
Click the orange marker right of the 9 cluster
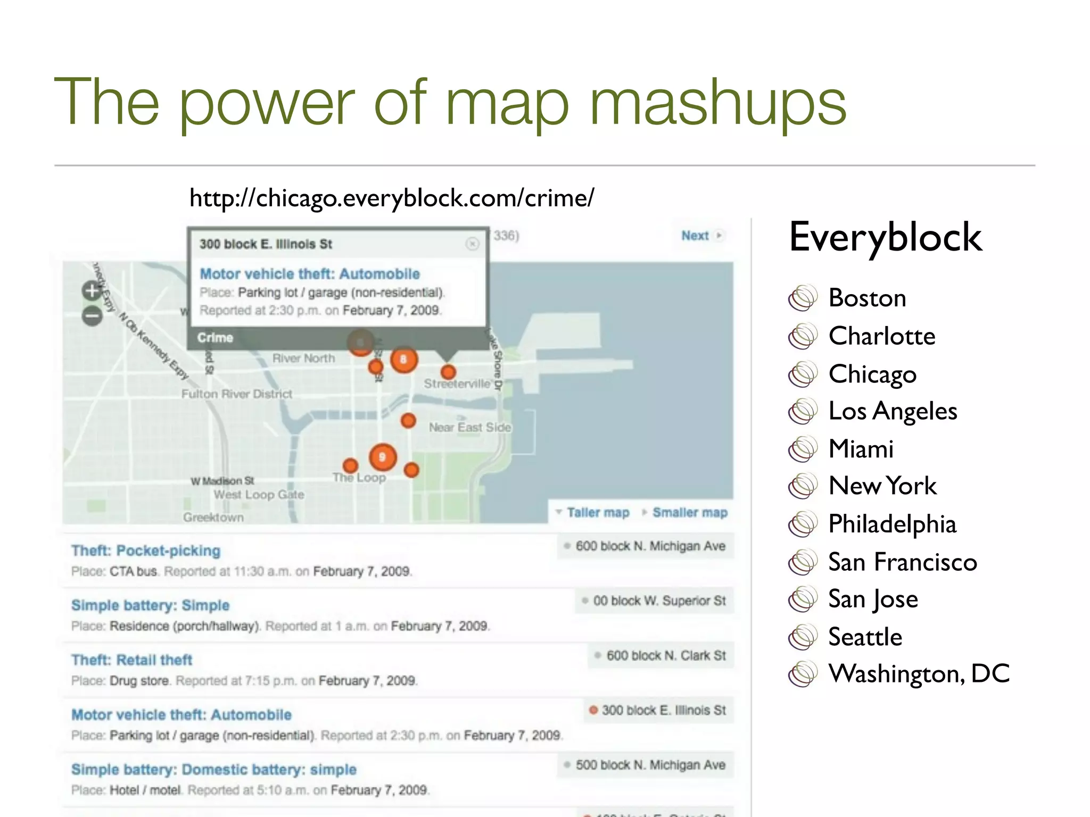tap(411, 470)
